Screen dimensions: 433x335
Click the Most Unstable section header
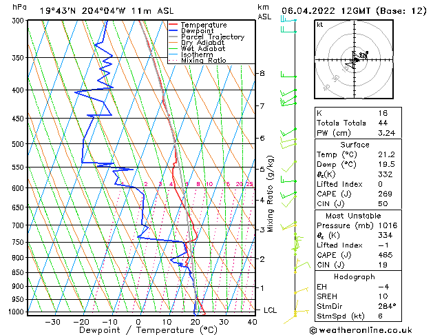click(x=353, y=216)
